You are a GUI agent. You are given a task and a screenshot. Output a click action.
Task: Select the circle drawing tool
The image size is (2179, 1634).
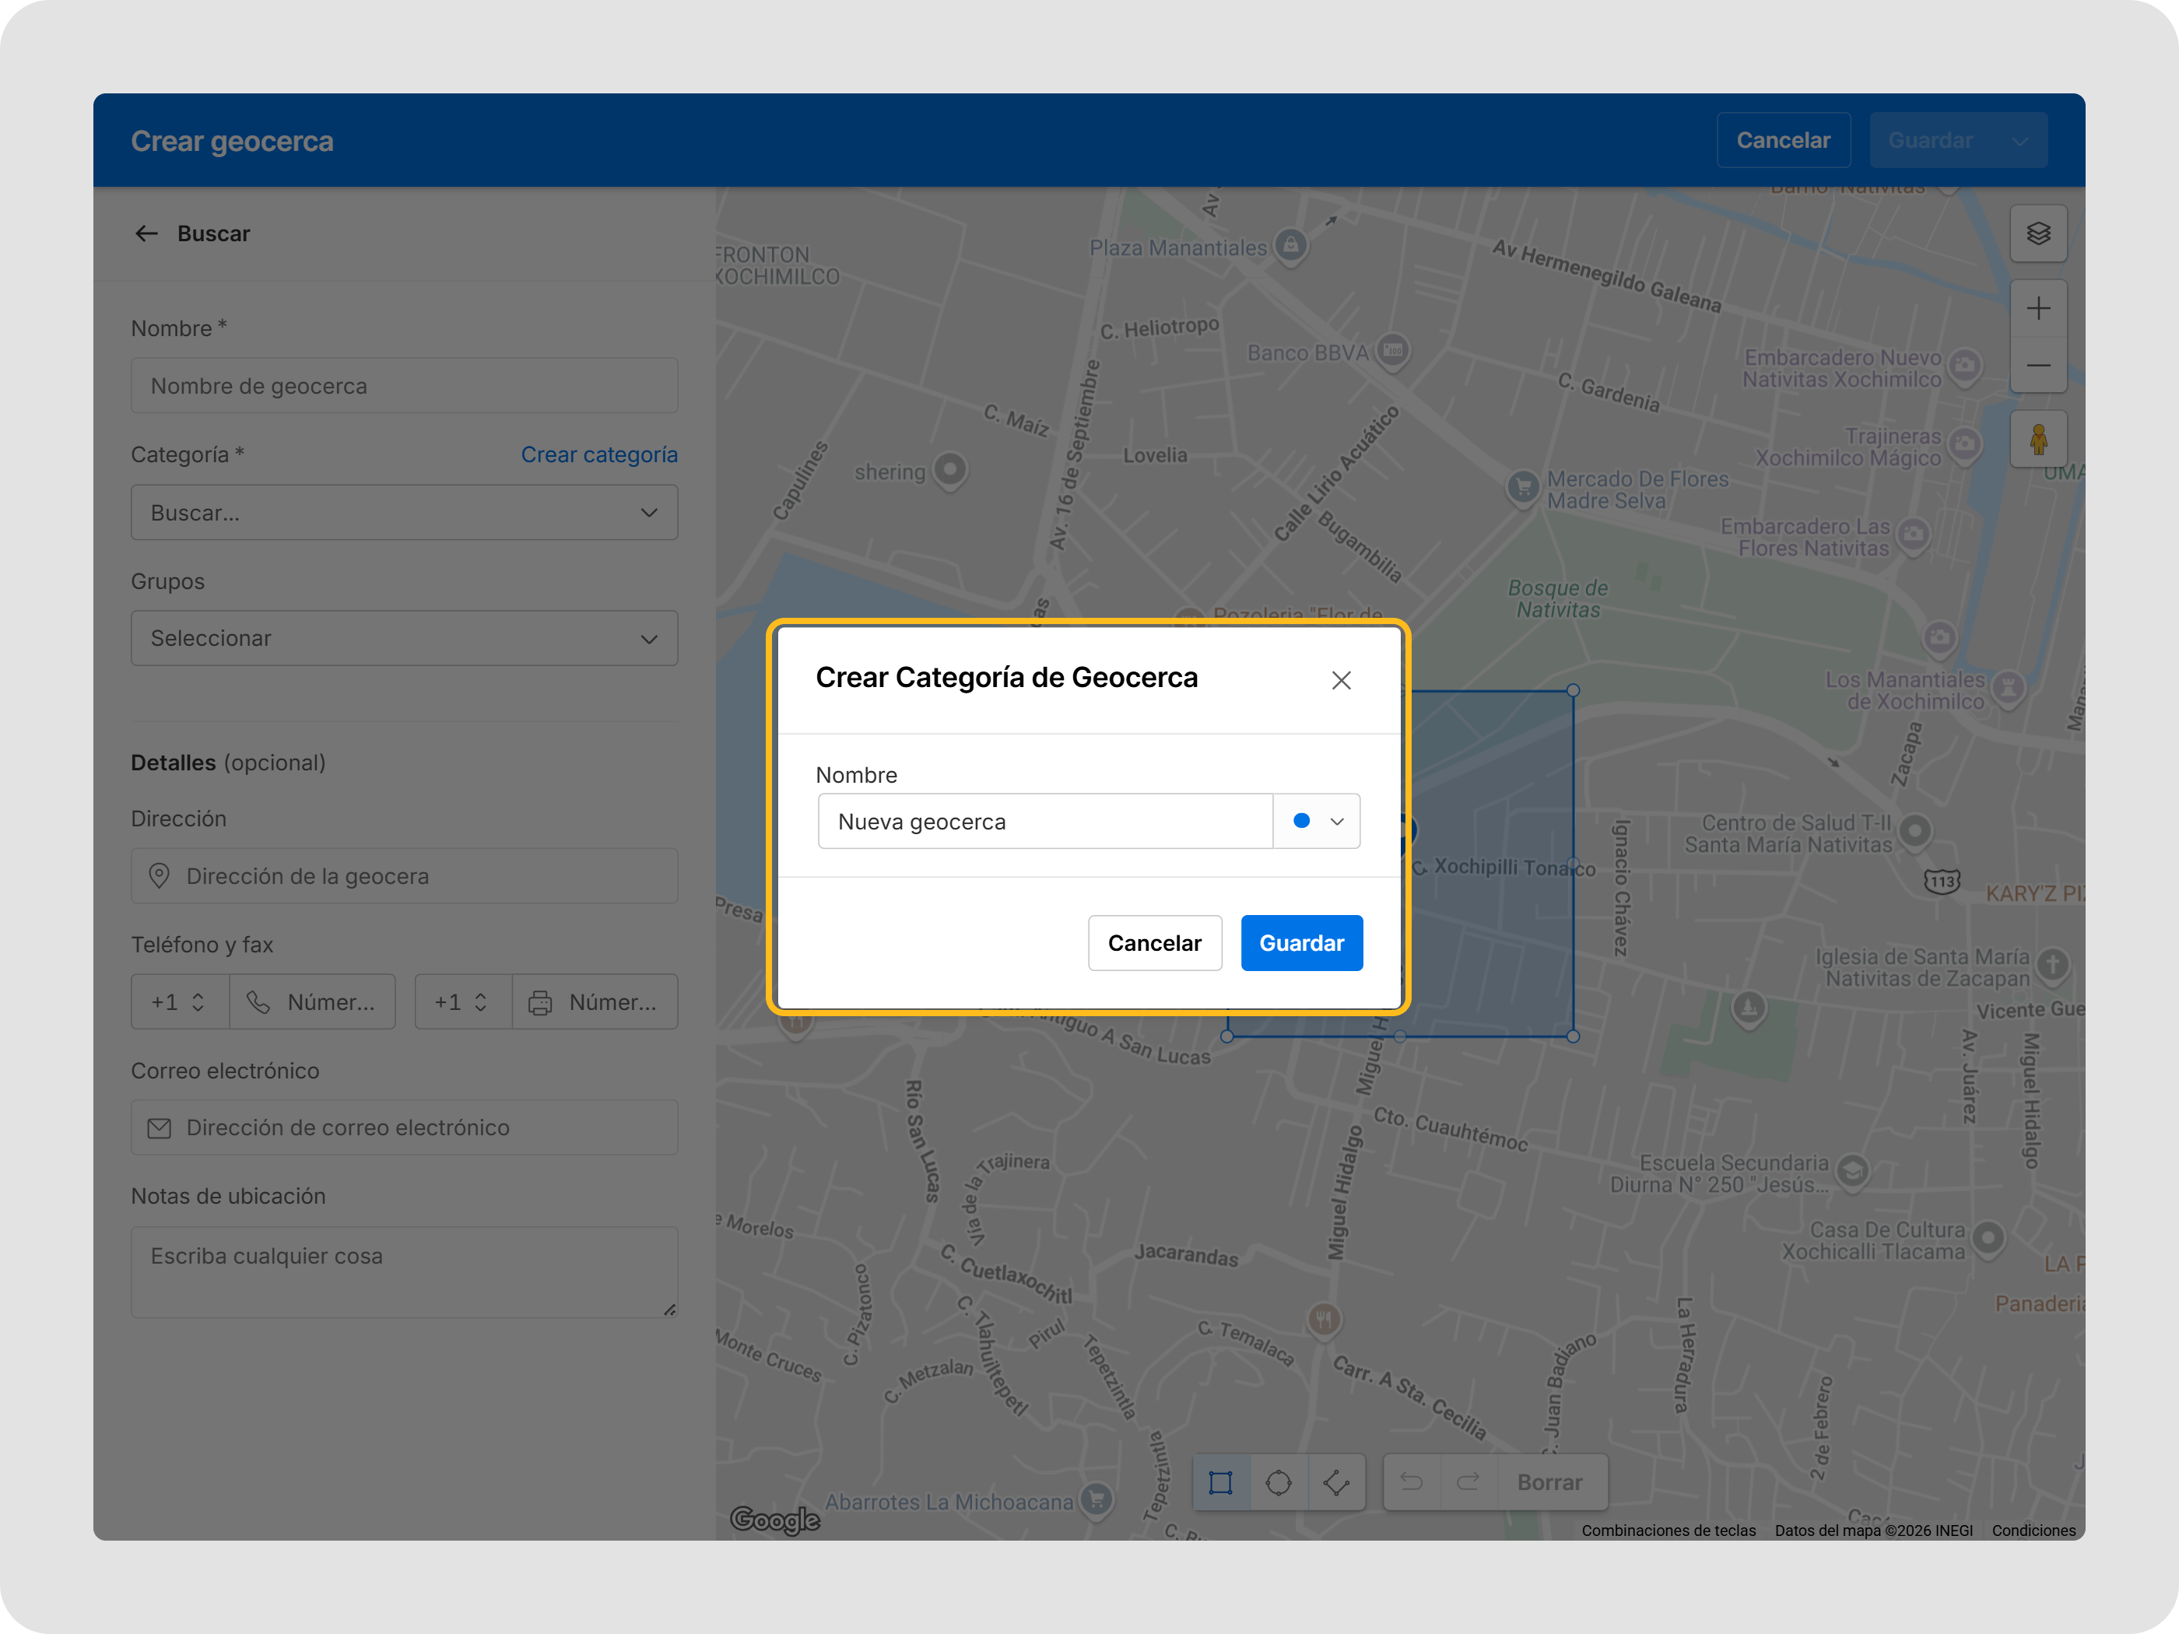1279,1482
